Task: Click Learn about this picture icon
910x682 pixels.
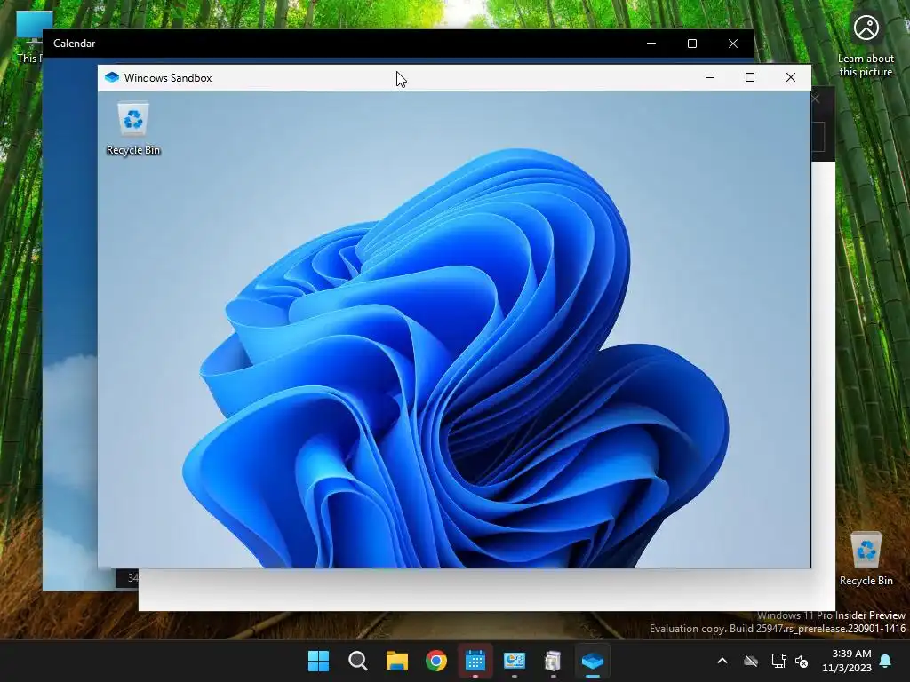Action: (x=866, y=44)
